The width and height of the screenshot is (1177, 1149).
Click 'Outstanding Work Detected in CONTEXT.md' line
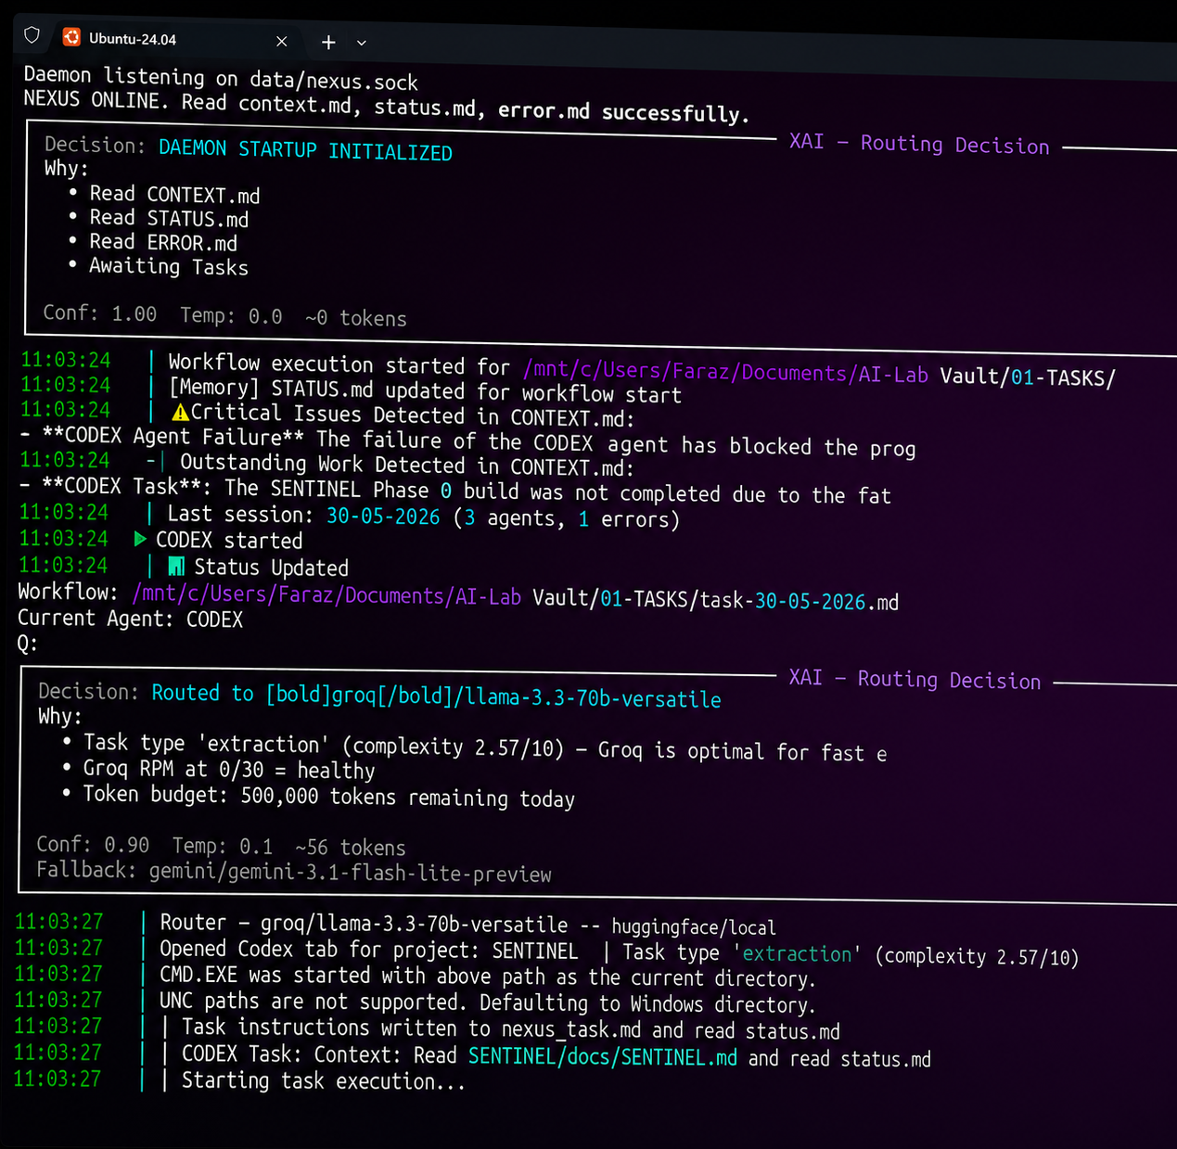pos(407,464)
